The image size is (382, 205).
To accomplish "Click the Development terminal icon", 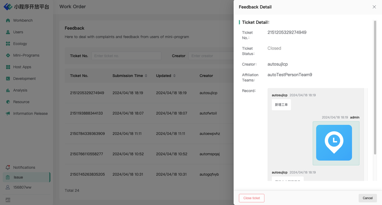I will tap(8, 79).
